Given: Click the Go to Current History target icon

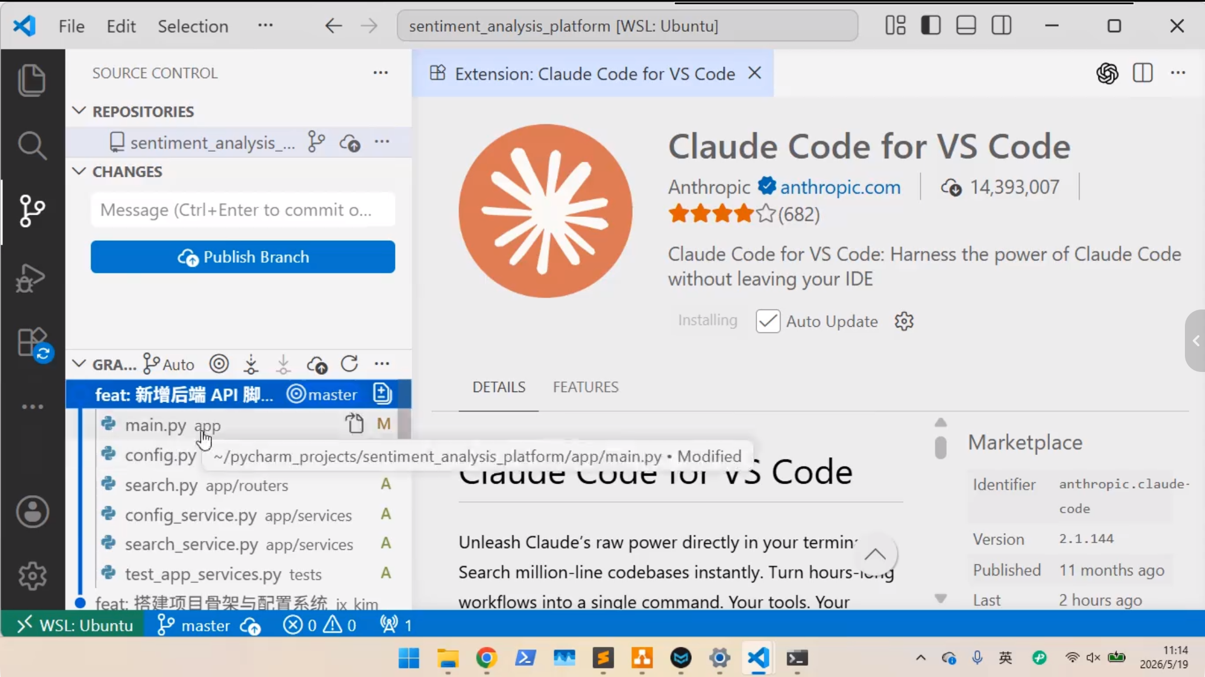Looking at the screenshot, I should [219, 364].
